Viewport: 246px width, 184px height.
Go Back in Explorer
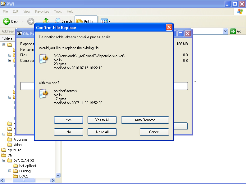pyautogui.click(x=11, y=21)
